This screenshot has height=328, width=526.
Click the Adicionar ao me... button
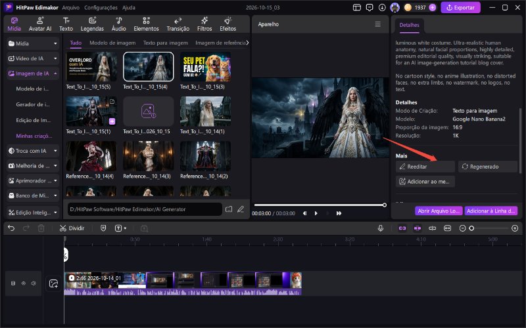tap(425, 182)
